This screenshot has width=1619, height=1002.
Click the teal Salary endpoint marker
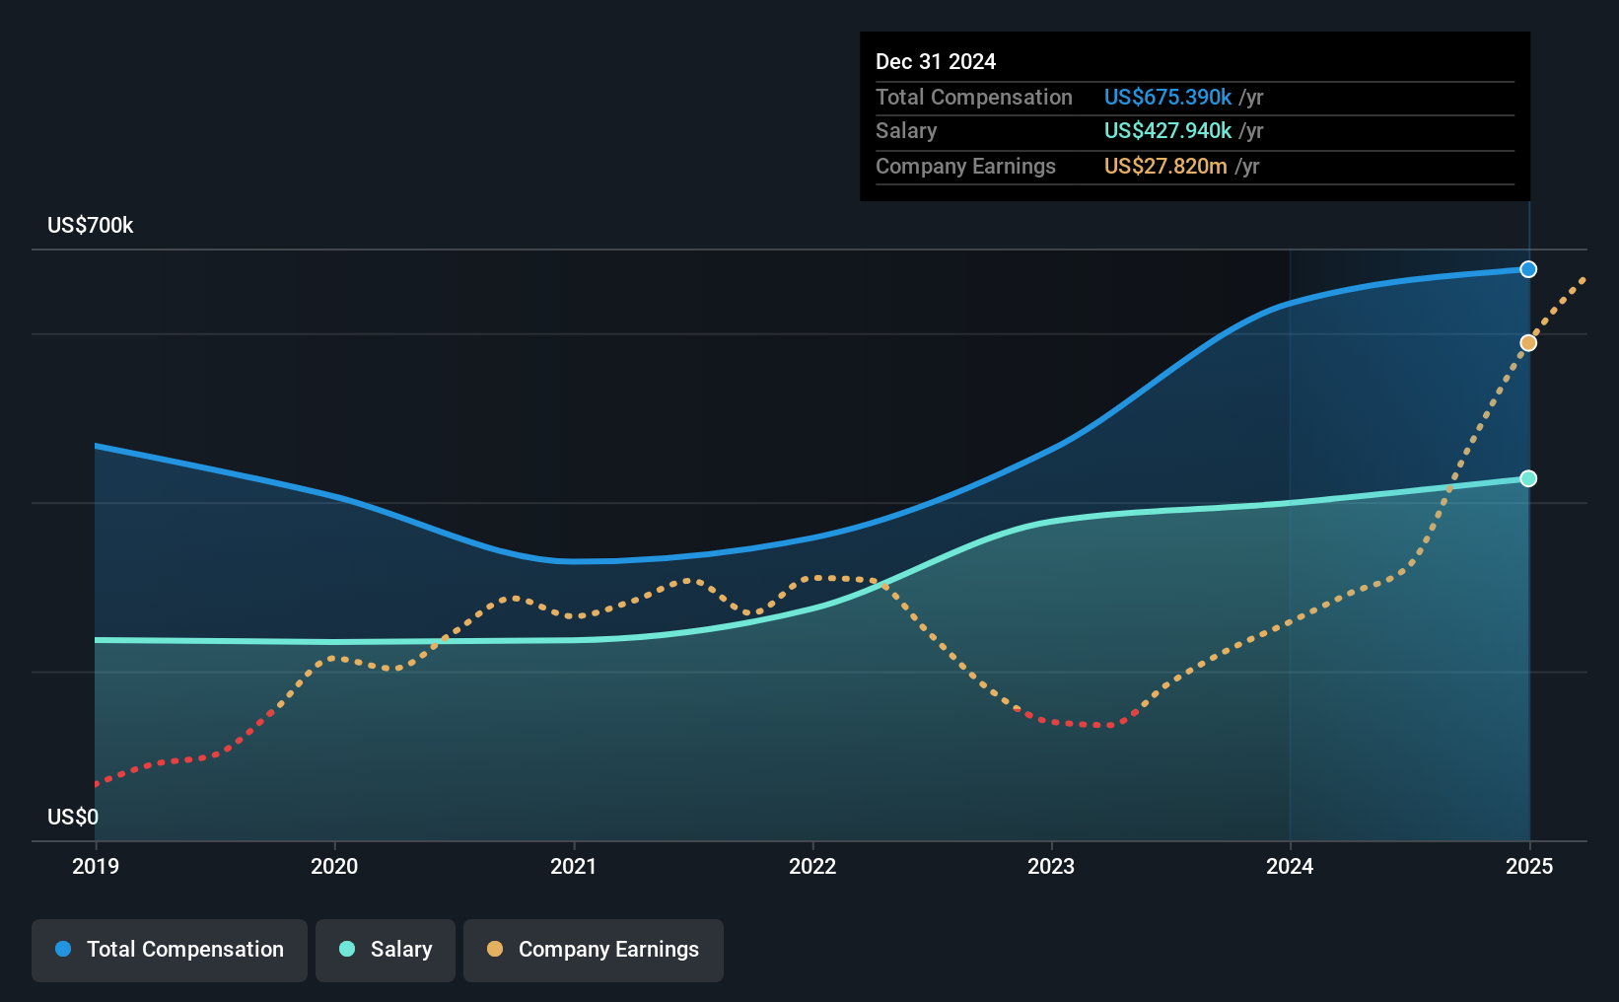pyautogui.click(x=1528, y=478)
